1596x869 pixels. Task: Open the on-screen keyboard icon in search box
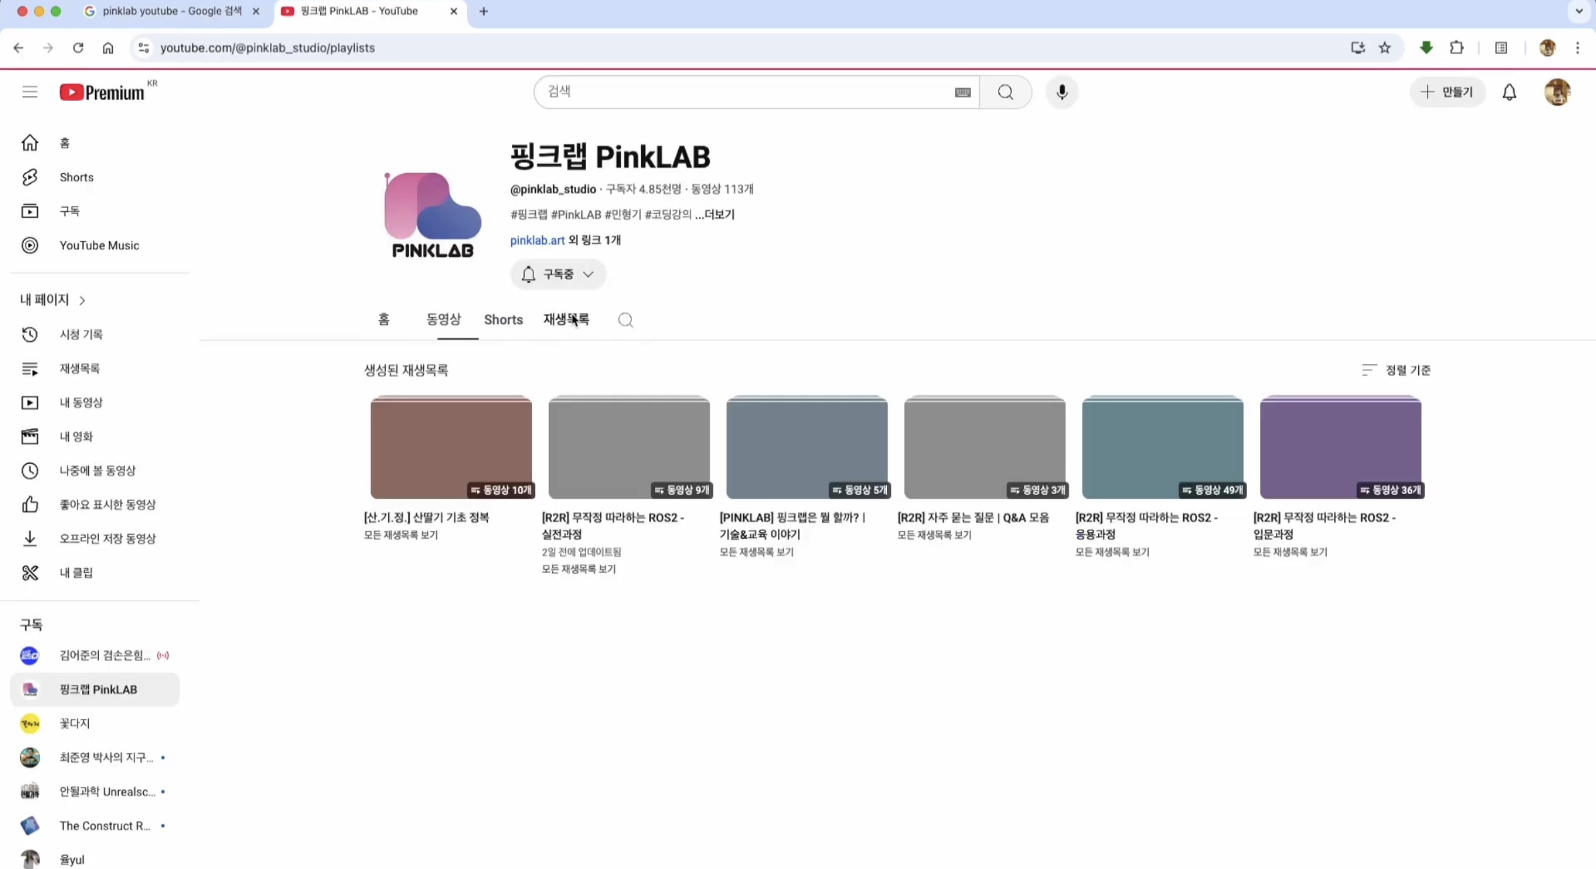[x=962, y=92]
